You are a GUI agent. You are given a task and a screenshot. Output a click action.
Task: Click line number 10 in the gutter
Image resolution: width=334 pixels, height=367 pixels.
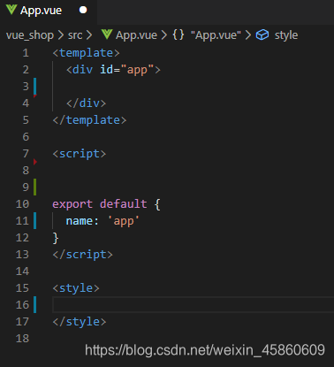(22, 204)
